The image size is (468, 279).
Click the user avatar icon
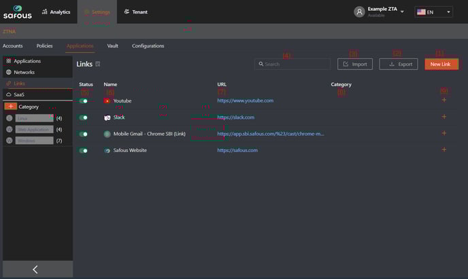point(359,12)
